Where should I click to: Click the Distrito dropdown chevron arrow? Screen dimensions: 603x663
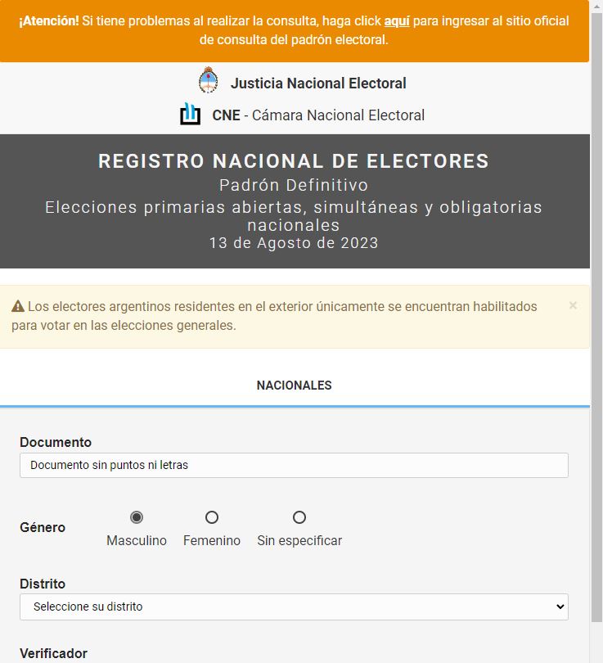(560, 607)
